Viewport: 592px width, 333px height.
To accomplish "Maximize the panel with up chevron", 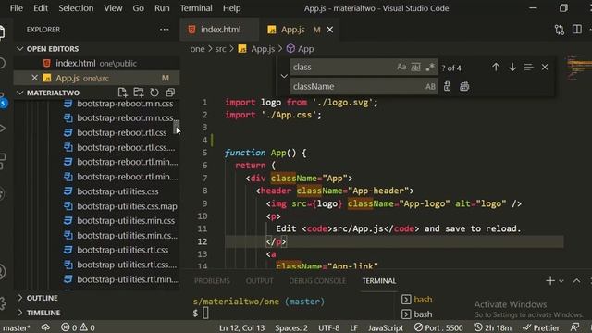I will pyautogui.click(x=576, y=281).
